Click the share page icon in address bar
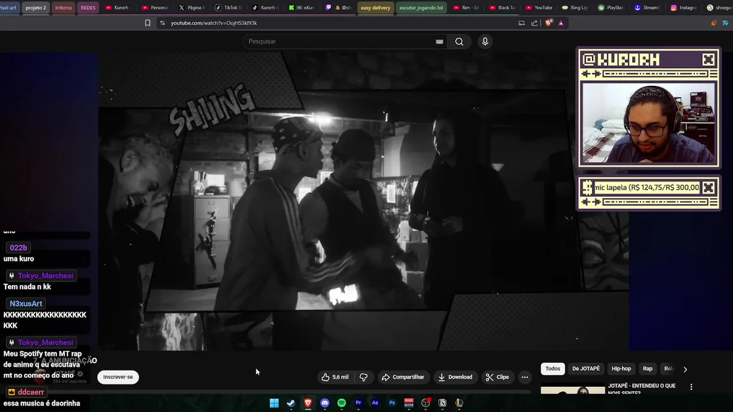 [534, 23]
